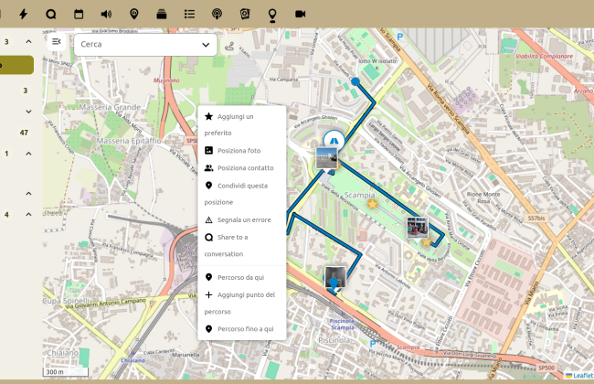
Task: Open the Talk app icon
Action: click(51, 14)
